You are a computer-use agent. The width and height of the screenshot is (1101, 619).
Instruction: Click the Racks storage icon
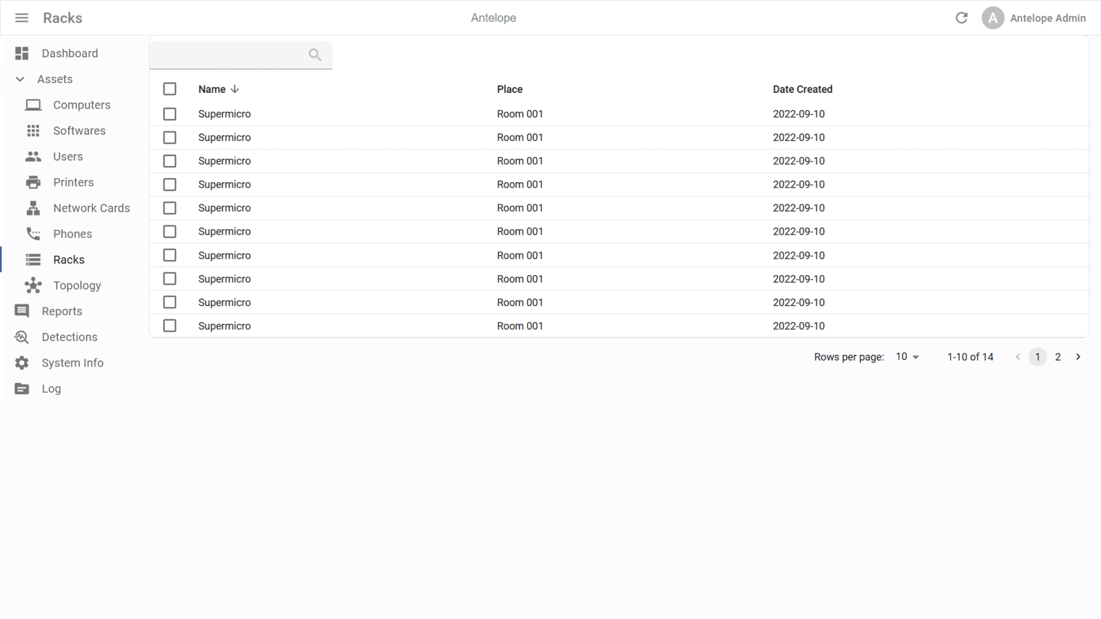pos(33,259)
